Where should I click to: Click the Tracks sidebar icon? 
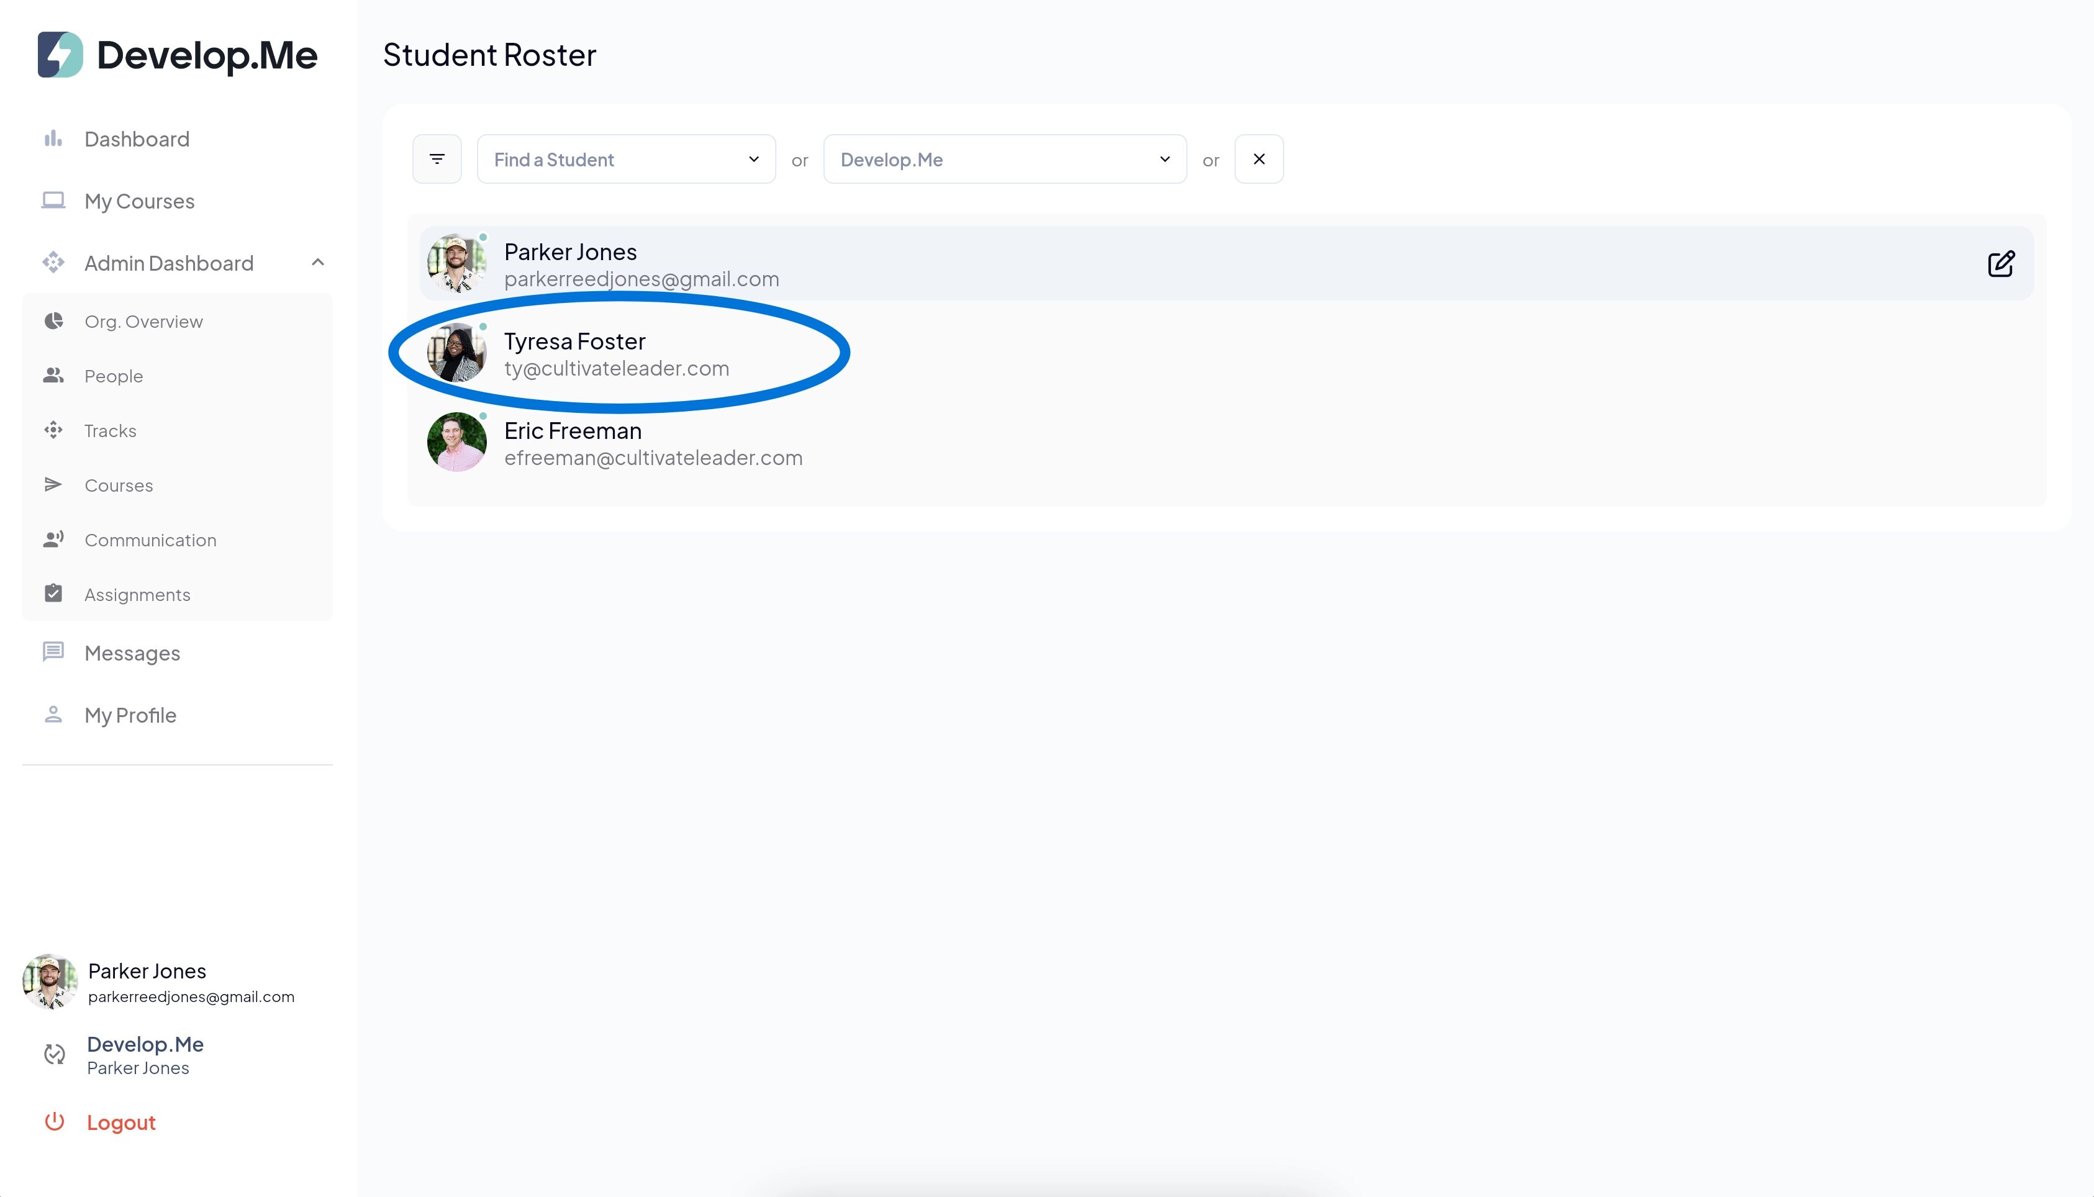coord(53,430)
